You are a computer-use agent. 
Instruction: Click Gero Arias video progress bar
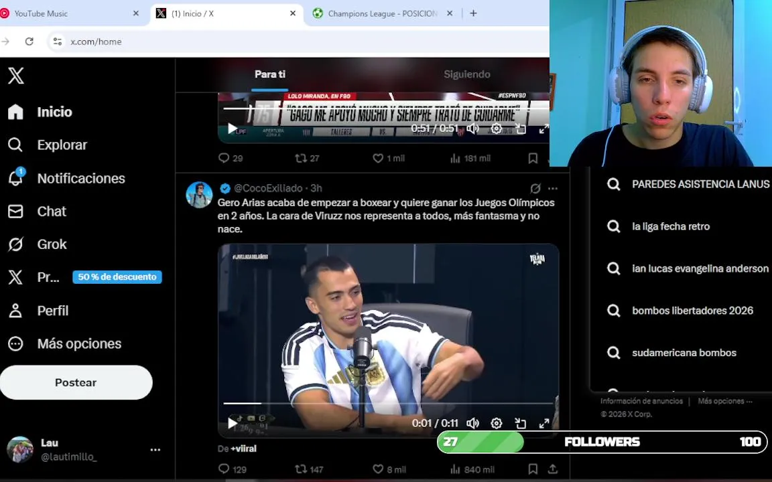point(389,403)
